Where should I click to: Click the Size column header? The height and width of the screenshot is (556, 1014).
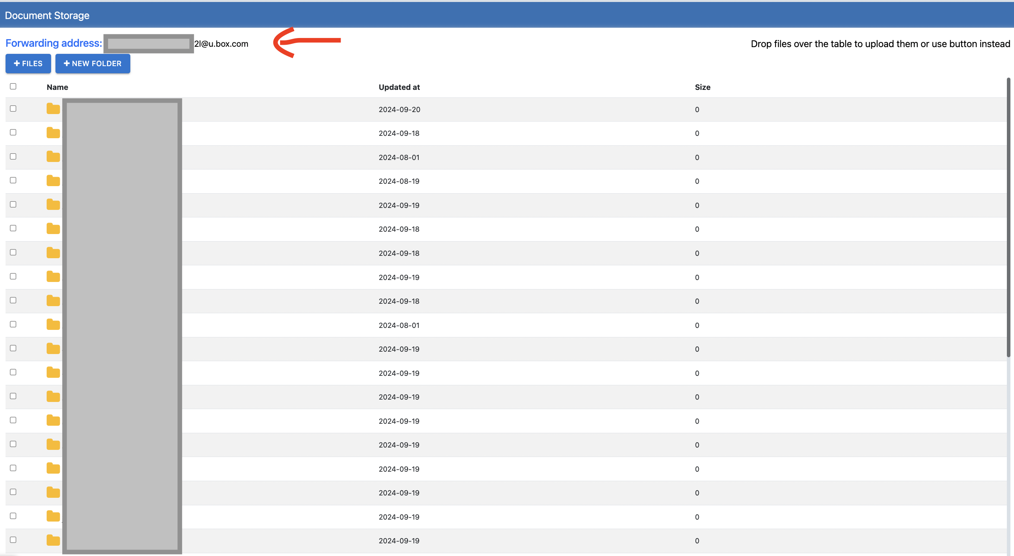pos(702,87)
